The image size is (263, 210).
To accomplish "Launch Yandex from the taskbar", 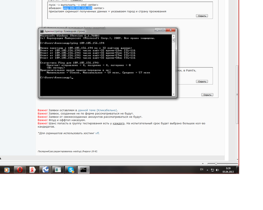I will point(32,169).
